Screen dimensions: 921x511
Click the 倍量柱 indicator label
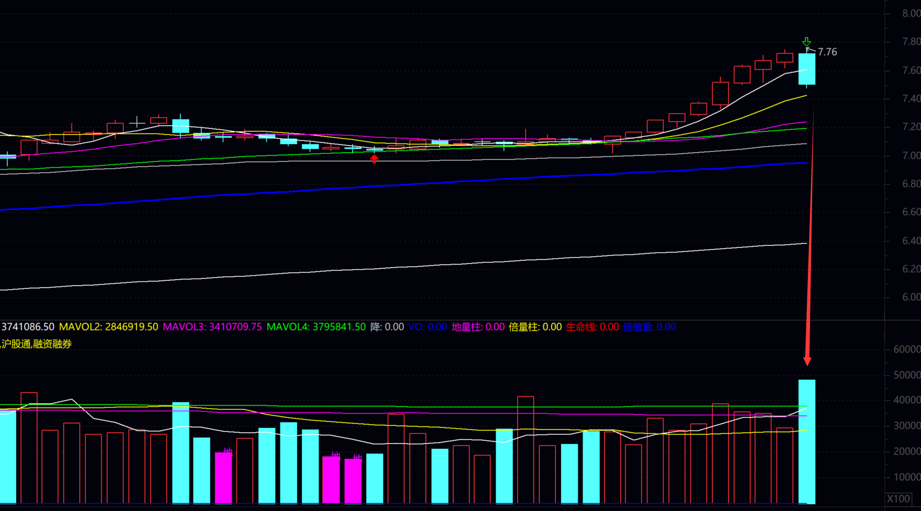coord(535,327)
